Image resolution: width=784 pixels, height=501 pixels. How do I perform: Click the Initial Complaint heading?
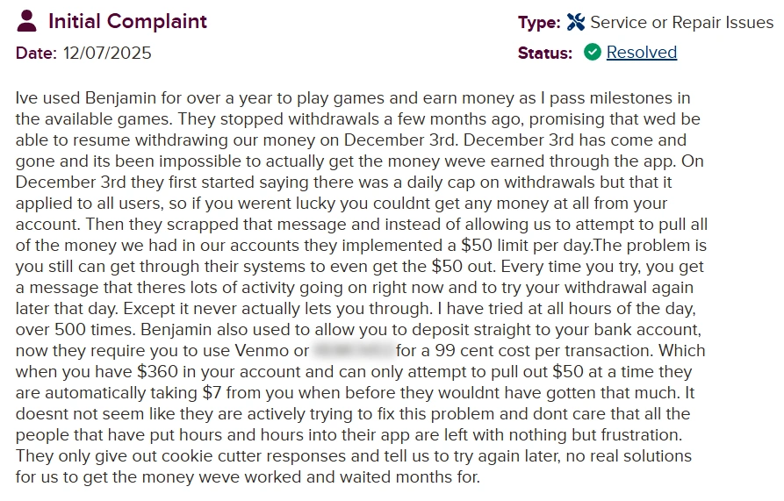click(127, 21)
